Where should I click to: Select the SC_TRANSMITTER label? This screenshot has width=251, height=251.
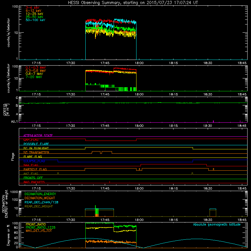pyautogui.click(x=36, y=152)
